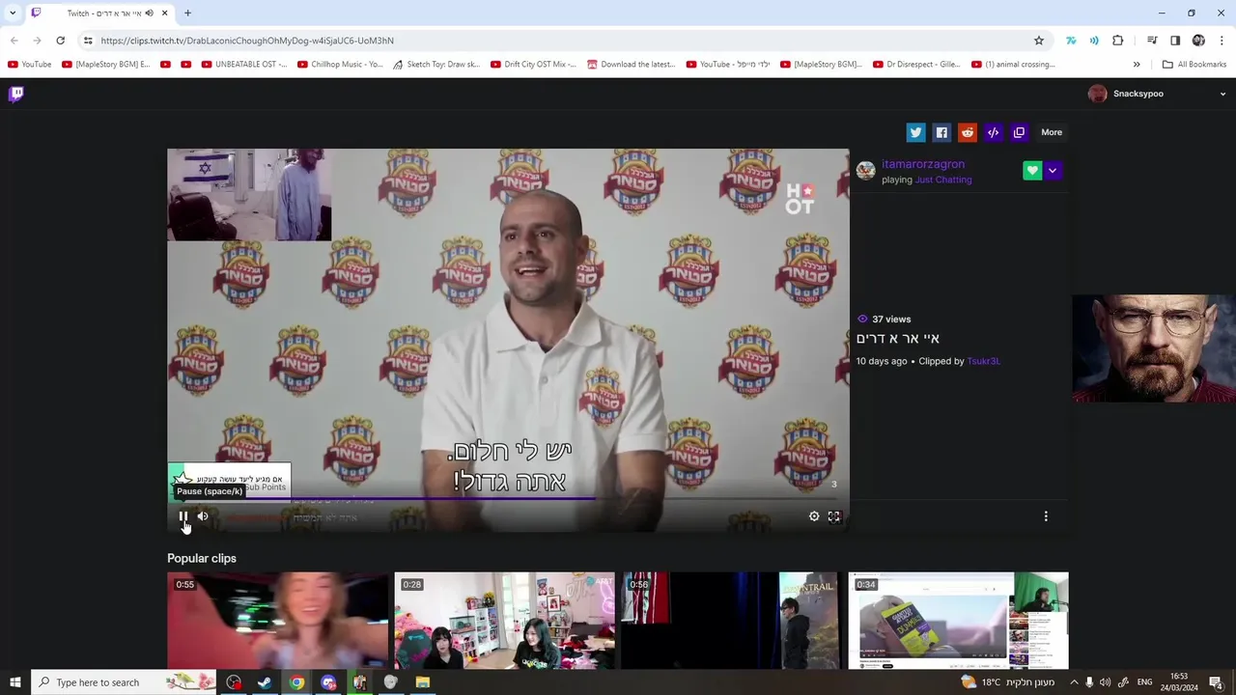Enter fullscreen mode on the clip

click(834, 516)
